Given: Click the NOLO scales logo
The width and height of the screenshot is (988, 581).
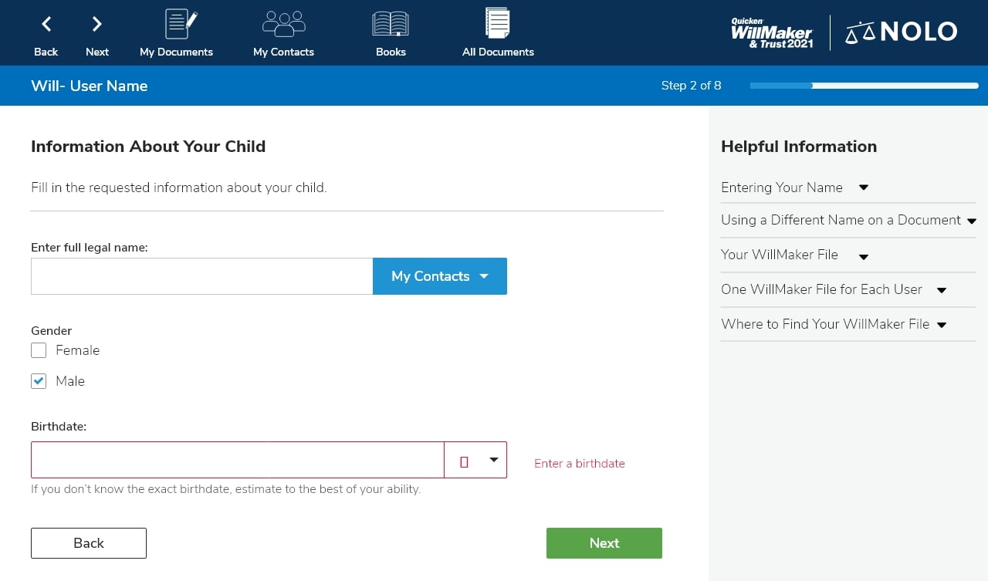Looking at the screenshot, I should click(902, 32).
